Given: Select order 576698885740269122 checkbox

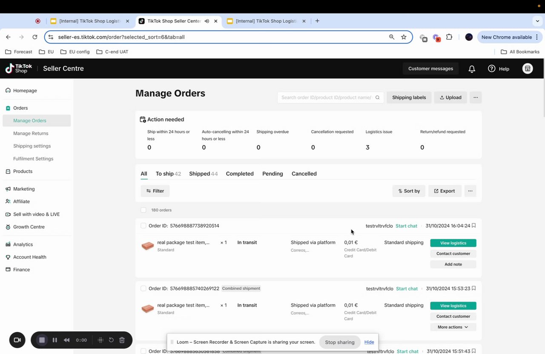Looking at the screenshot, I should [143, 288].
